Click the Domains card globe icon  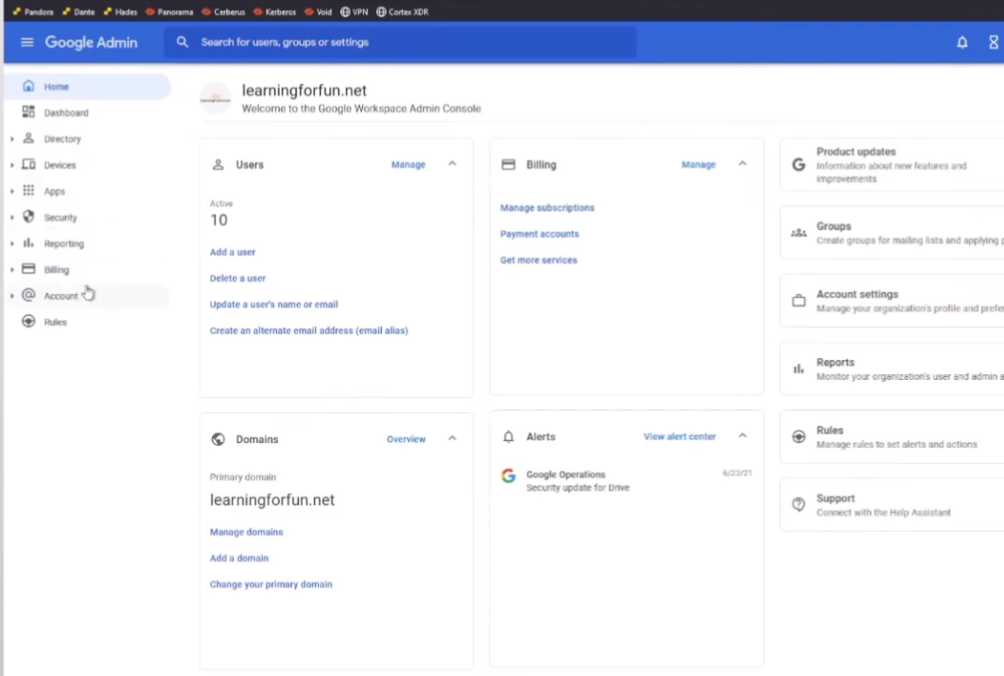pos(219,439)
